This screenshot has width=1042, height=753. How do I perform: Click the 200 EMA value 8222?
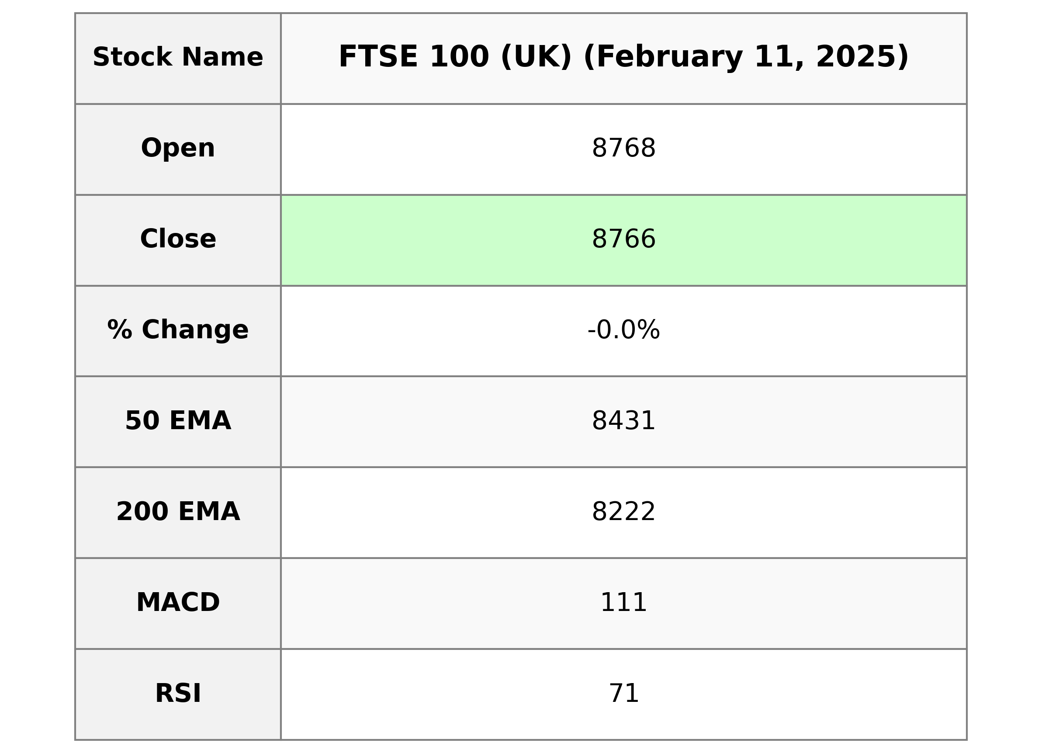click(623, 512)
